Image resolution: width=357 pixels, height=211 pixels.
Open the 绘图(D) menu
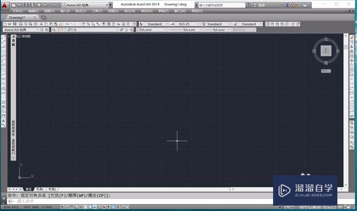(113, 11)
